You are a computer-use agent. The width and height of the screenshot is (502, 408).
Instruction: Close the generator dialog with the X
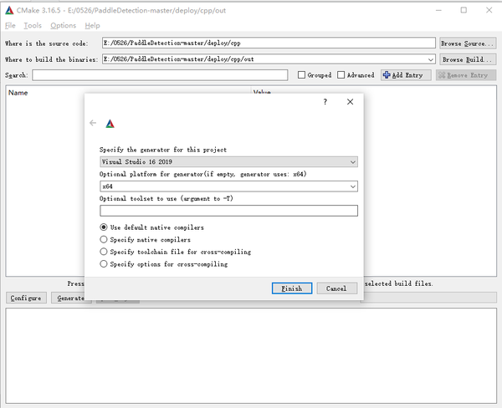pyautogui.click(x=350, y=102)
